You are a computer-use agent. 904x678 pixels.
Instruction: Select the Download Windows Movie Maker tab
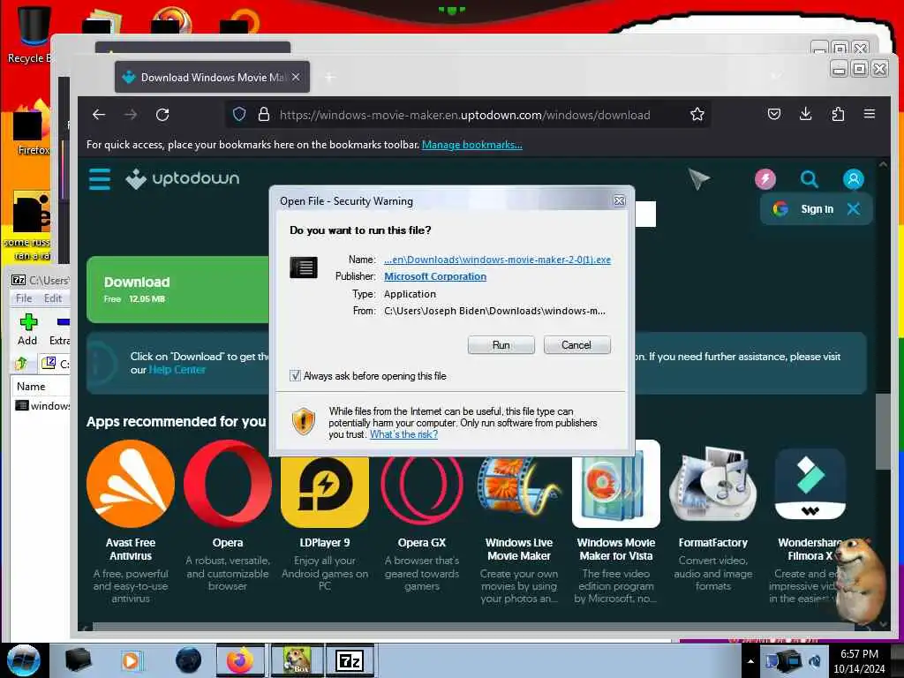pyautogui.click(x=212, y=78)
